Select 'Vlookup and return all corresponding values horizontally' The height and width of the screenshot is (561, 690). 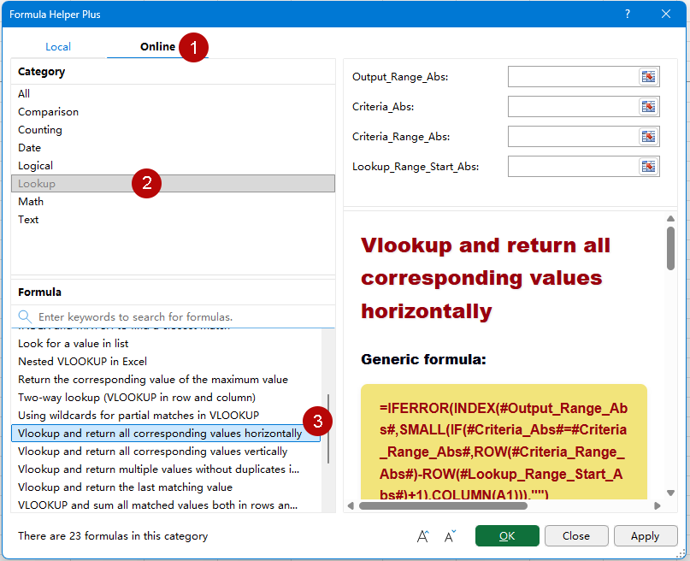pos(167,434)
